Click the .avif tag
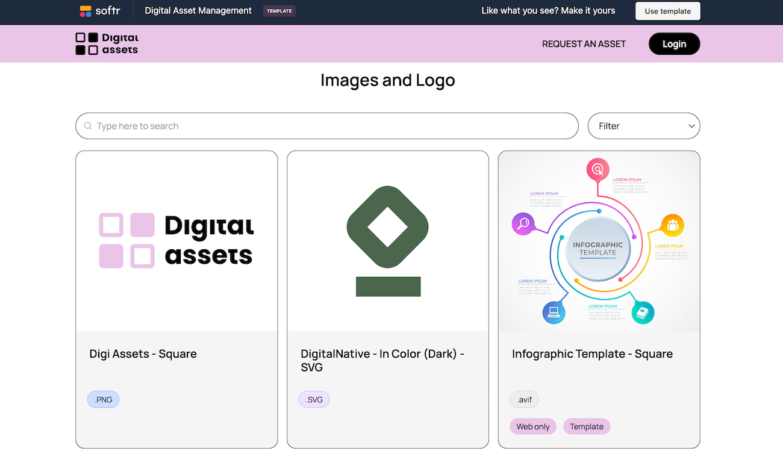Screen dimensions: 783x454 tap(525, 399)
